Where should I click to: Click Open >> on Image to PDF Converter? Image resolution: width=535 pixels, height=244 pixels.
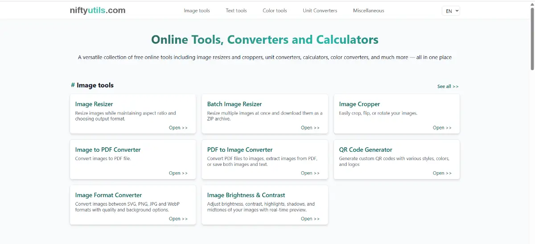click(178, 173)
